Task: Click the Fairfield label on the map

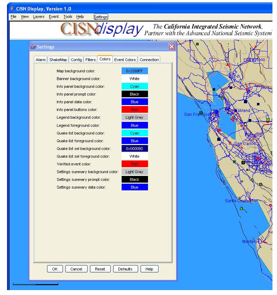Action: (256, 60)
